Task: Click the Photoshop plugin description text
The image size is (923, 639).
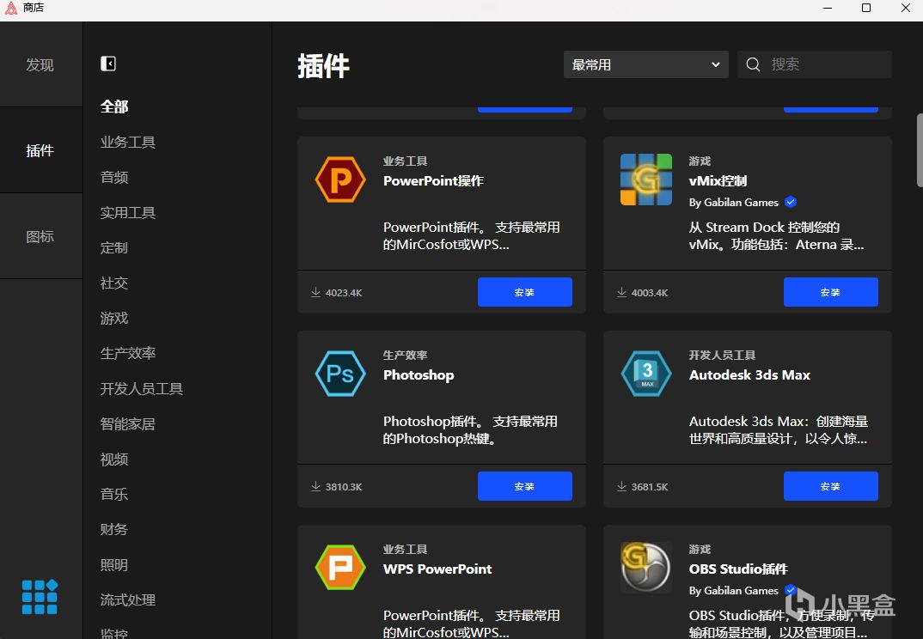Action: pos(470,430)
